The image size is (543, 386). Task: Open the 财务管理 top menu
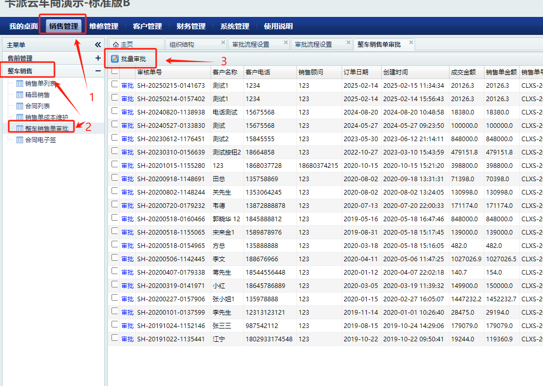tap(191, 26)
